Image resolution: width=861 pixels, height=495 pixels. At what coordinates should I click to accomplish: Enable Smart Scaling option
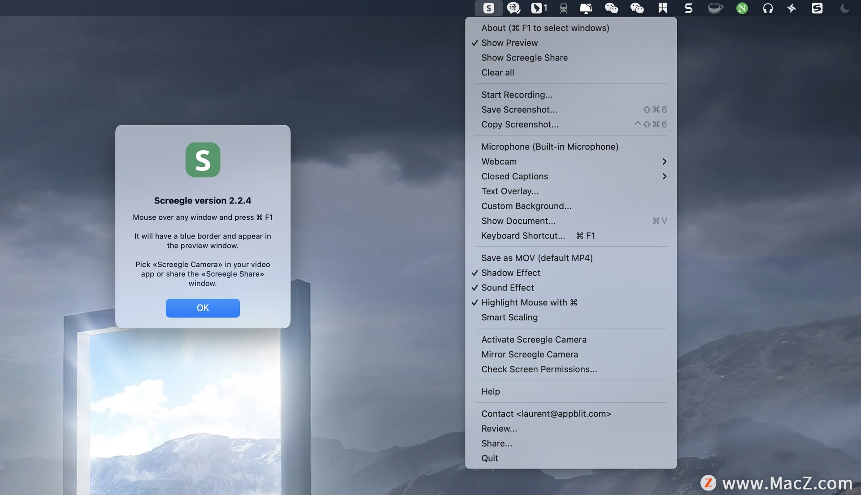570,317
